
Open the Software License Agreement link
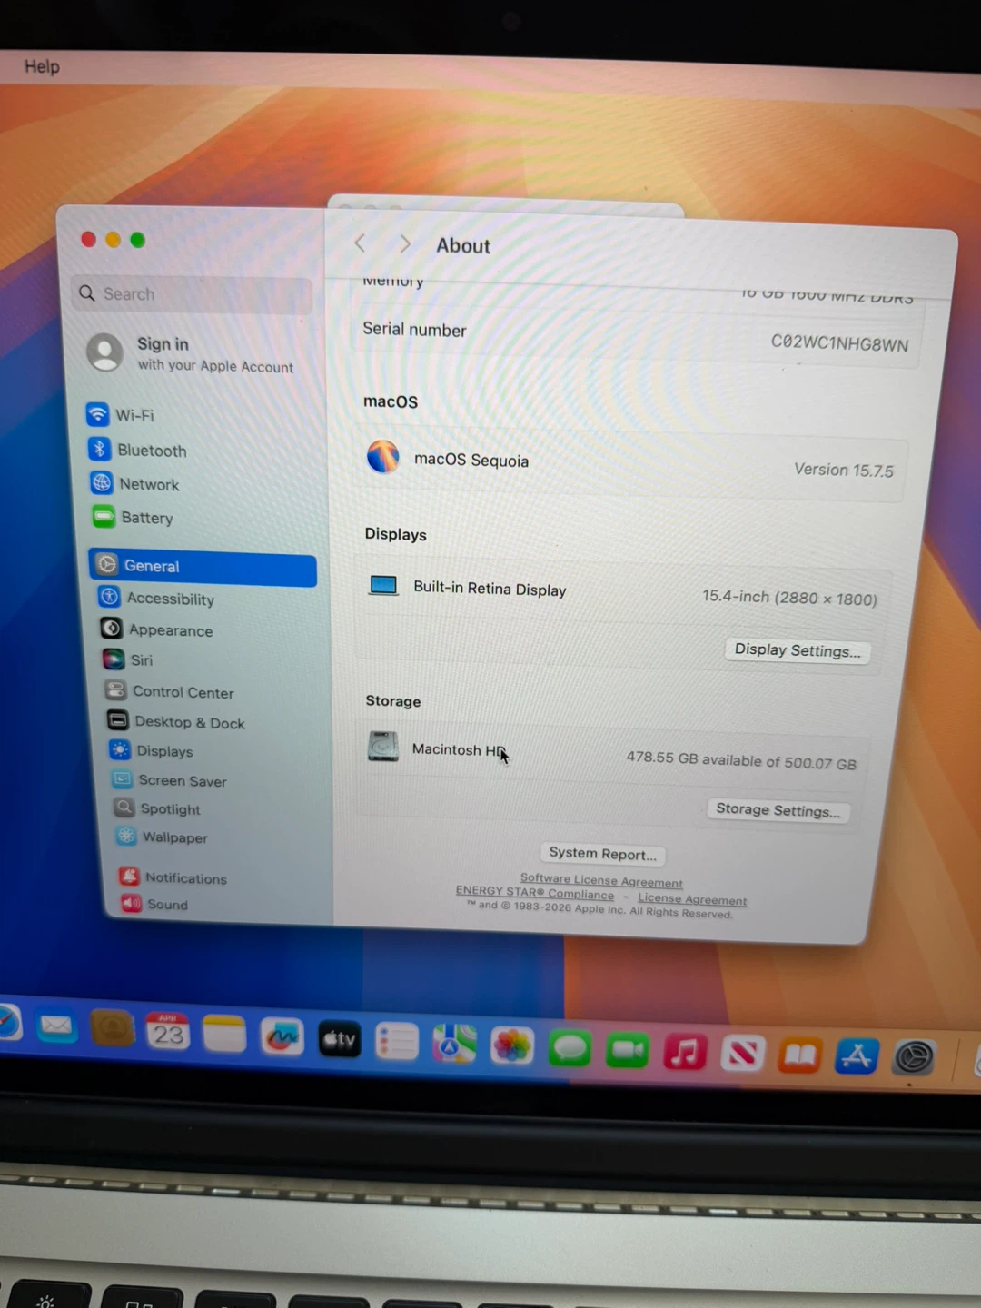tap(601, 880)
